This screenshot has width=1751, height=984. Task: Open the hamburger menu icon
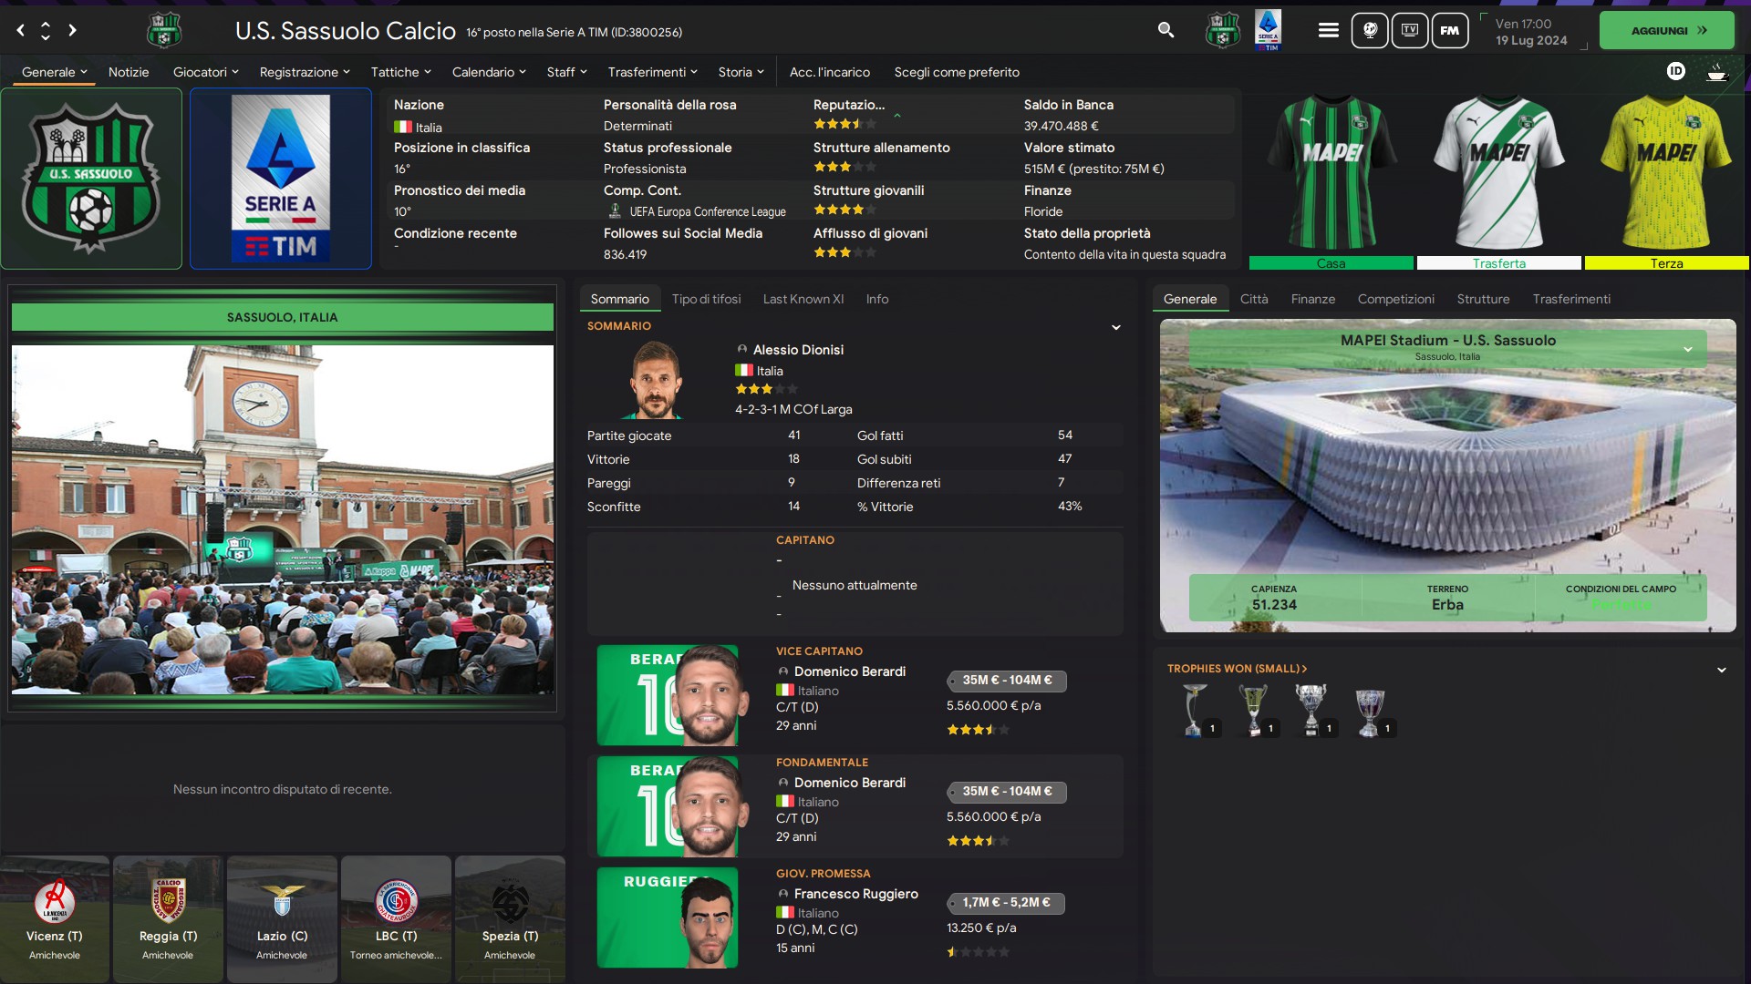(x=1328, y=30)
